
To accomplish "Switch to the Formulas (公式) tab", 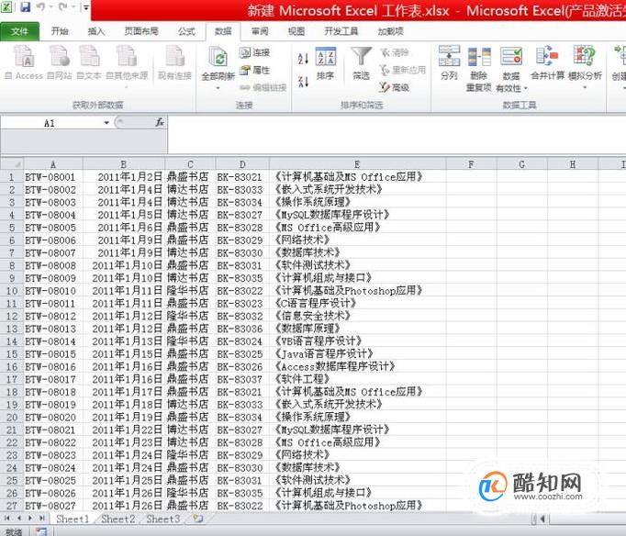I will 186,31.
